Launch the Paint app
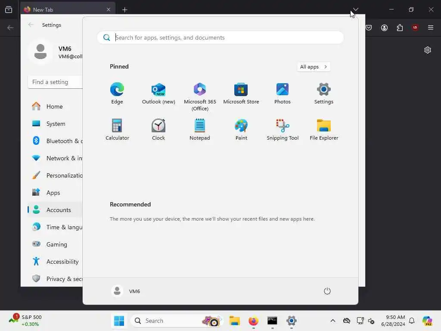 coord(241,129)
